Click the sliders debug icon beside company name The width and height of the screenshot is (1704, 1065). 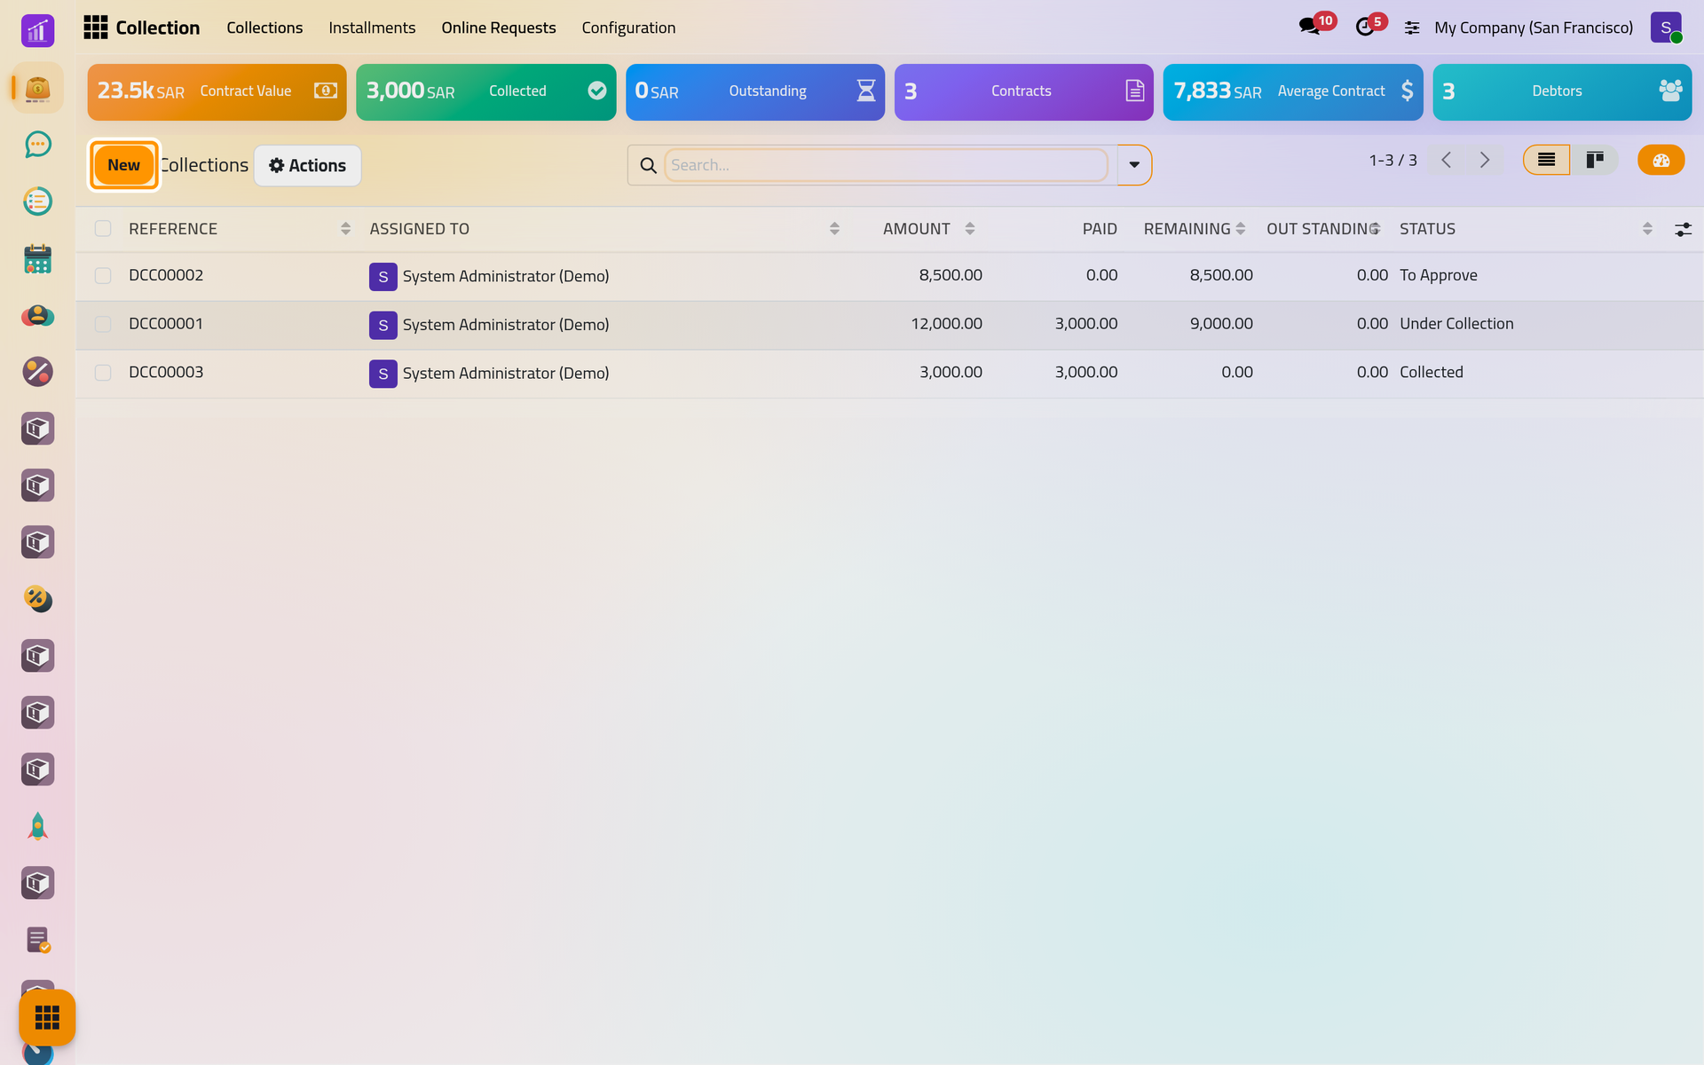[x=1412, y=28]
